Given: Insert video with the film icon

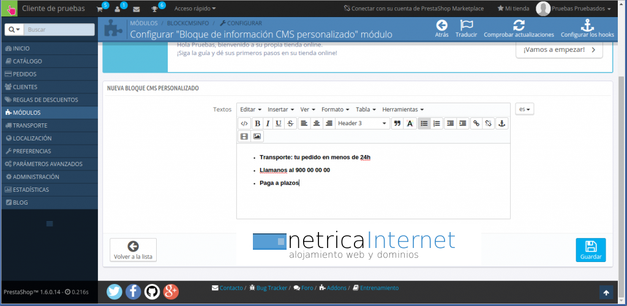Looking at the screenshot, I should coord(244,136).
